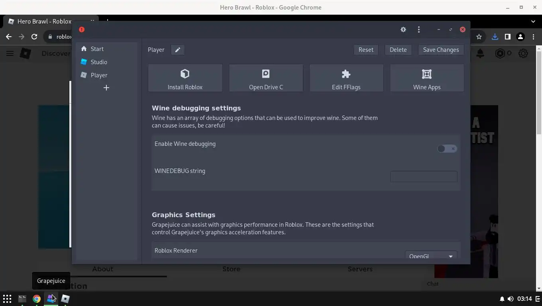Switch to the Store tab on Roblox page
The height and width of the screenshot is (306, 542).
click(231, 269)
